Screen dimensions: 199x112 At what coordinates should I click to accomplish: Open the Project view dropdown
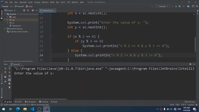coord(10,10)
